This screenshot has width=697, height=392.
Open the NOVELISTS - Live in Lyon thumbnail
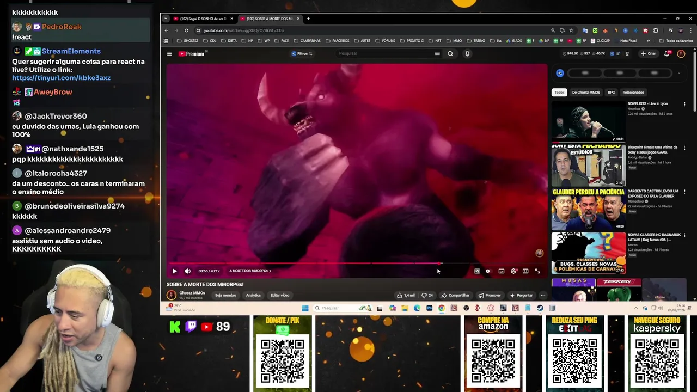[x=589, y=121]
